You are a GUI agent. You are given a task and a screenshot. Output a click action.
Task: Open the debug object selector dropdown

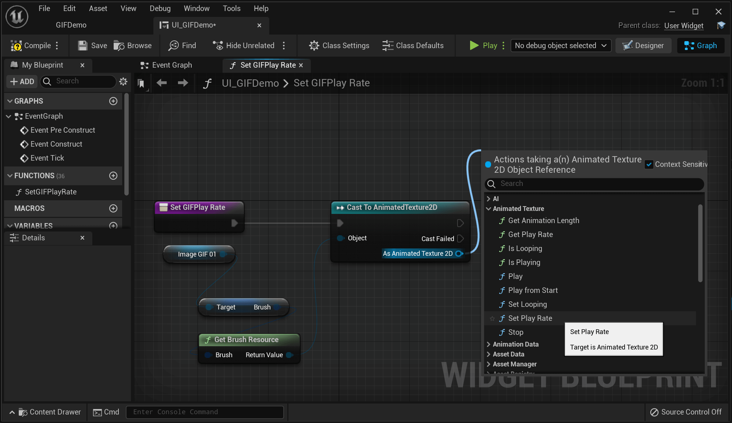pos(561,46)
